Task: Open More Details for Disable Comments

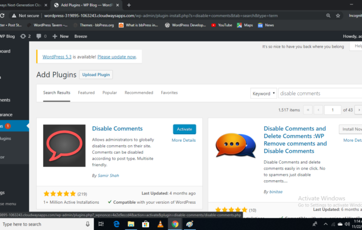Action: click(x=184, y=140)
